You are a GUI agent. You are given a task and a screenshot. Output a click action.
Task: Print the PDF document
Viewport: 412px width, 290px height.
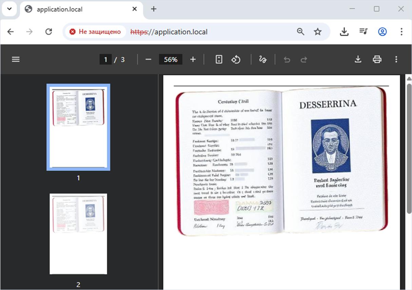click(x=377, y=59)
